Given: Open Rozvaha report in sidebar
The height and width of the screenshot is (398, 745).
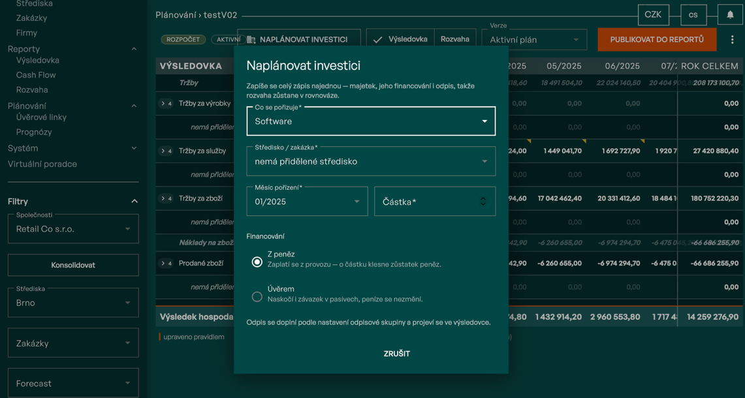Looking at the screenshot, I should point(32,90).
